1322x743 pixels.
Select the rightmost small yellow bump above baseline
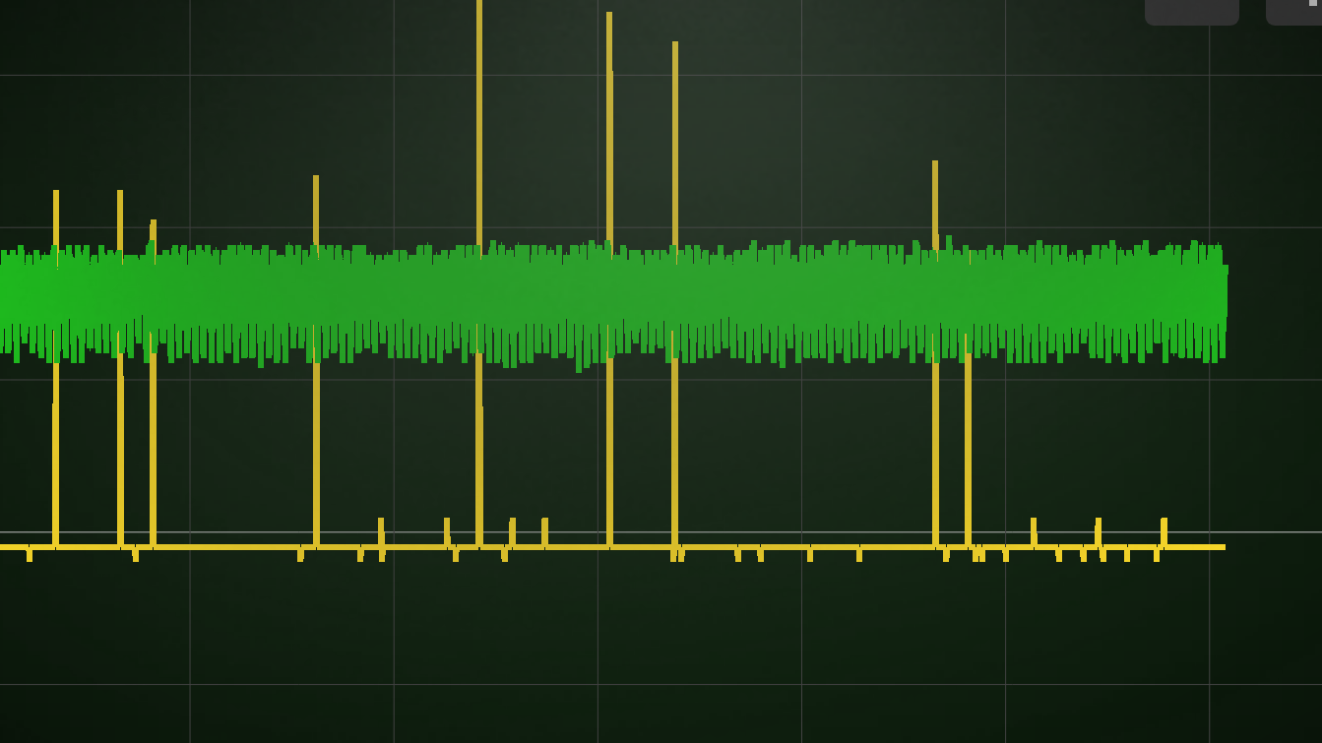(1164, 530)
